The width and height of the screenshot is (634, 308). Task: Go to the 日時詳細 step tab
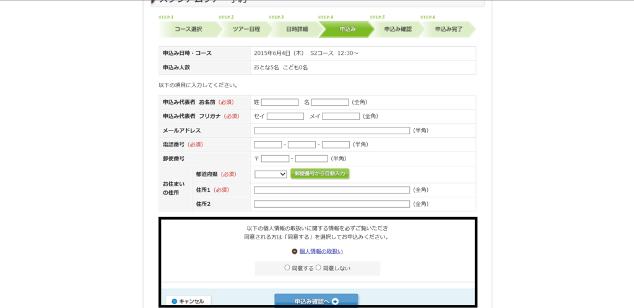coord(297,29)
